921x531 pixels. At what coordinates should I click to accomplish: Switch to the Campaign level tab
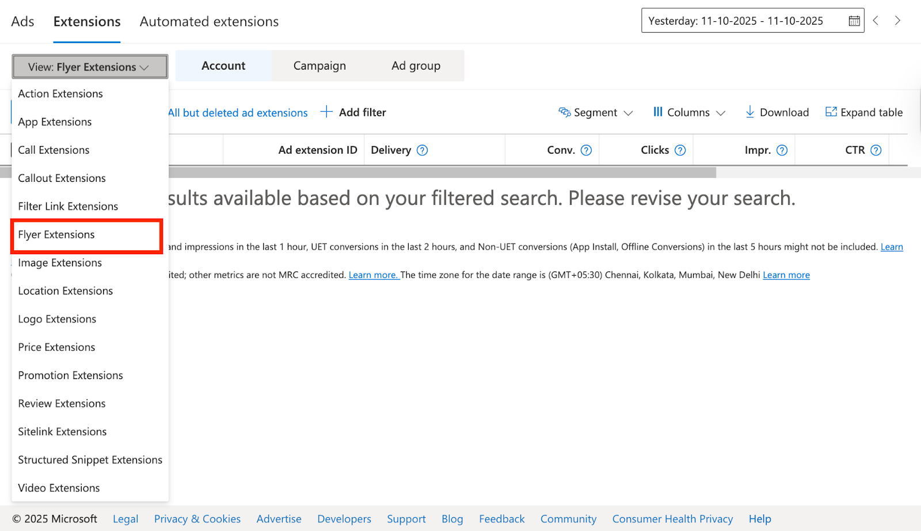point(319,66)
